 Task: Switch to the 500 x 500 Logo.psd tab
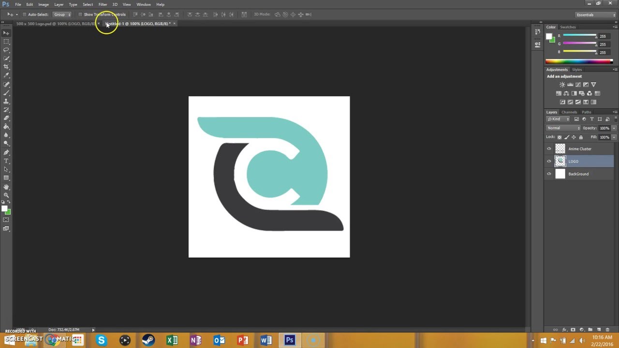pos(55,24)
